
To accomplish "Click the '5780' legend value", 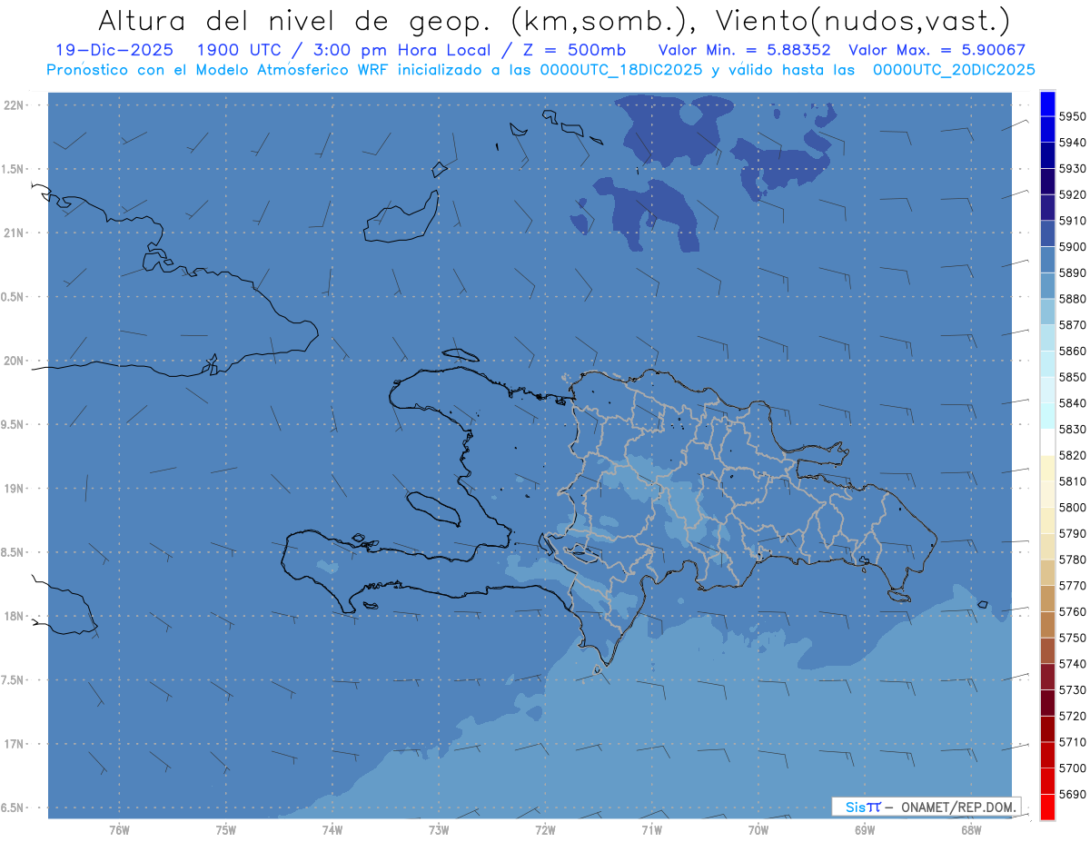I will point(1072,560).
